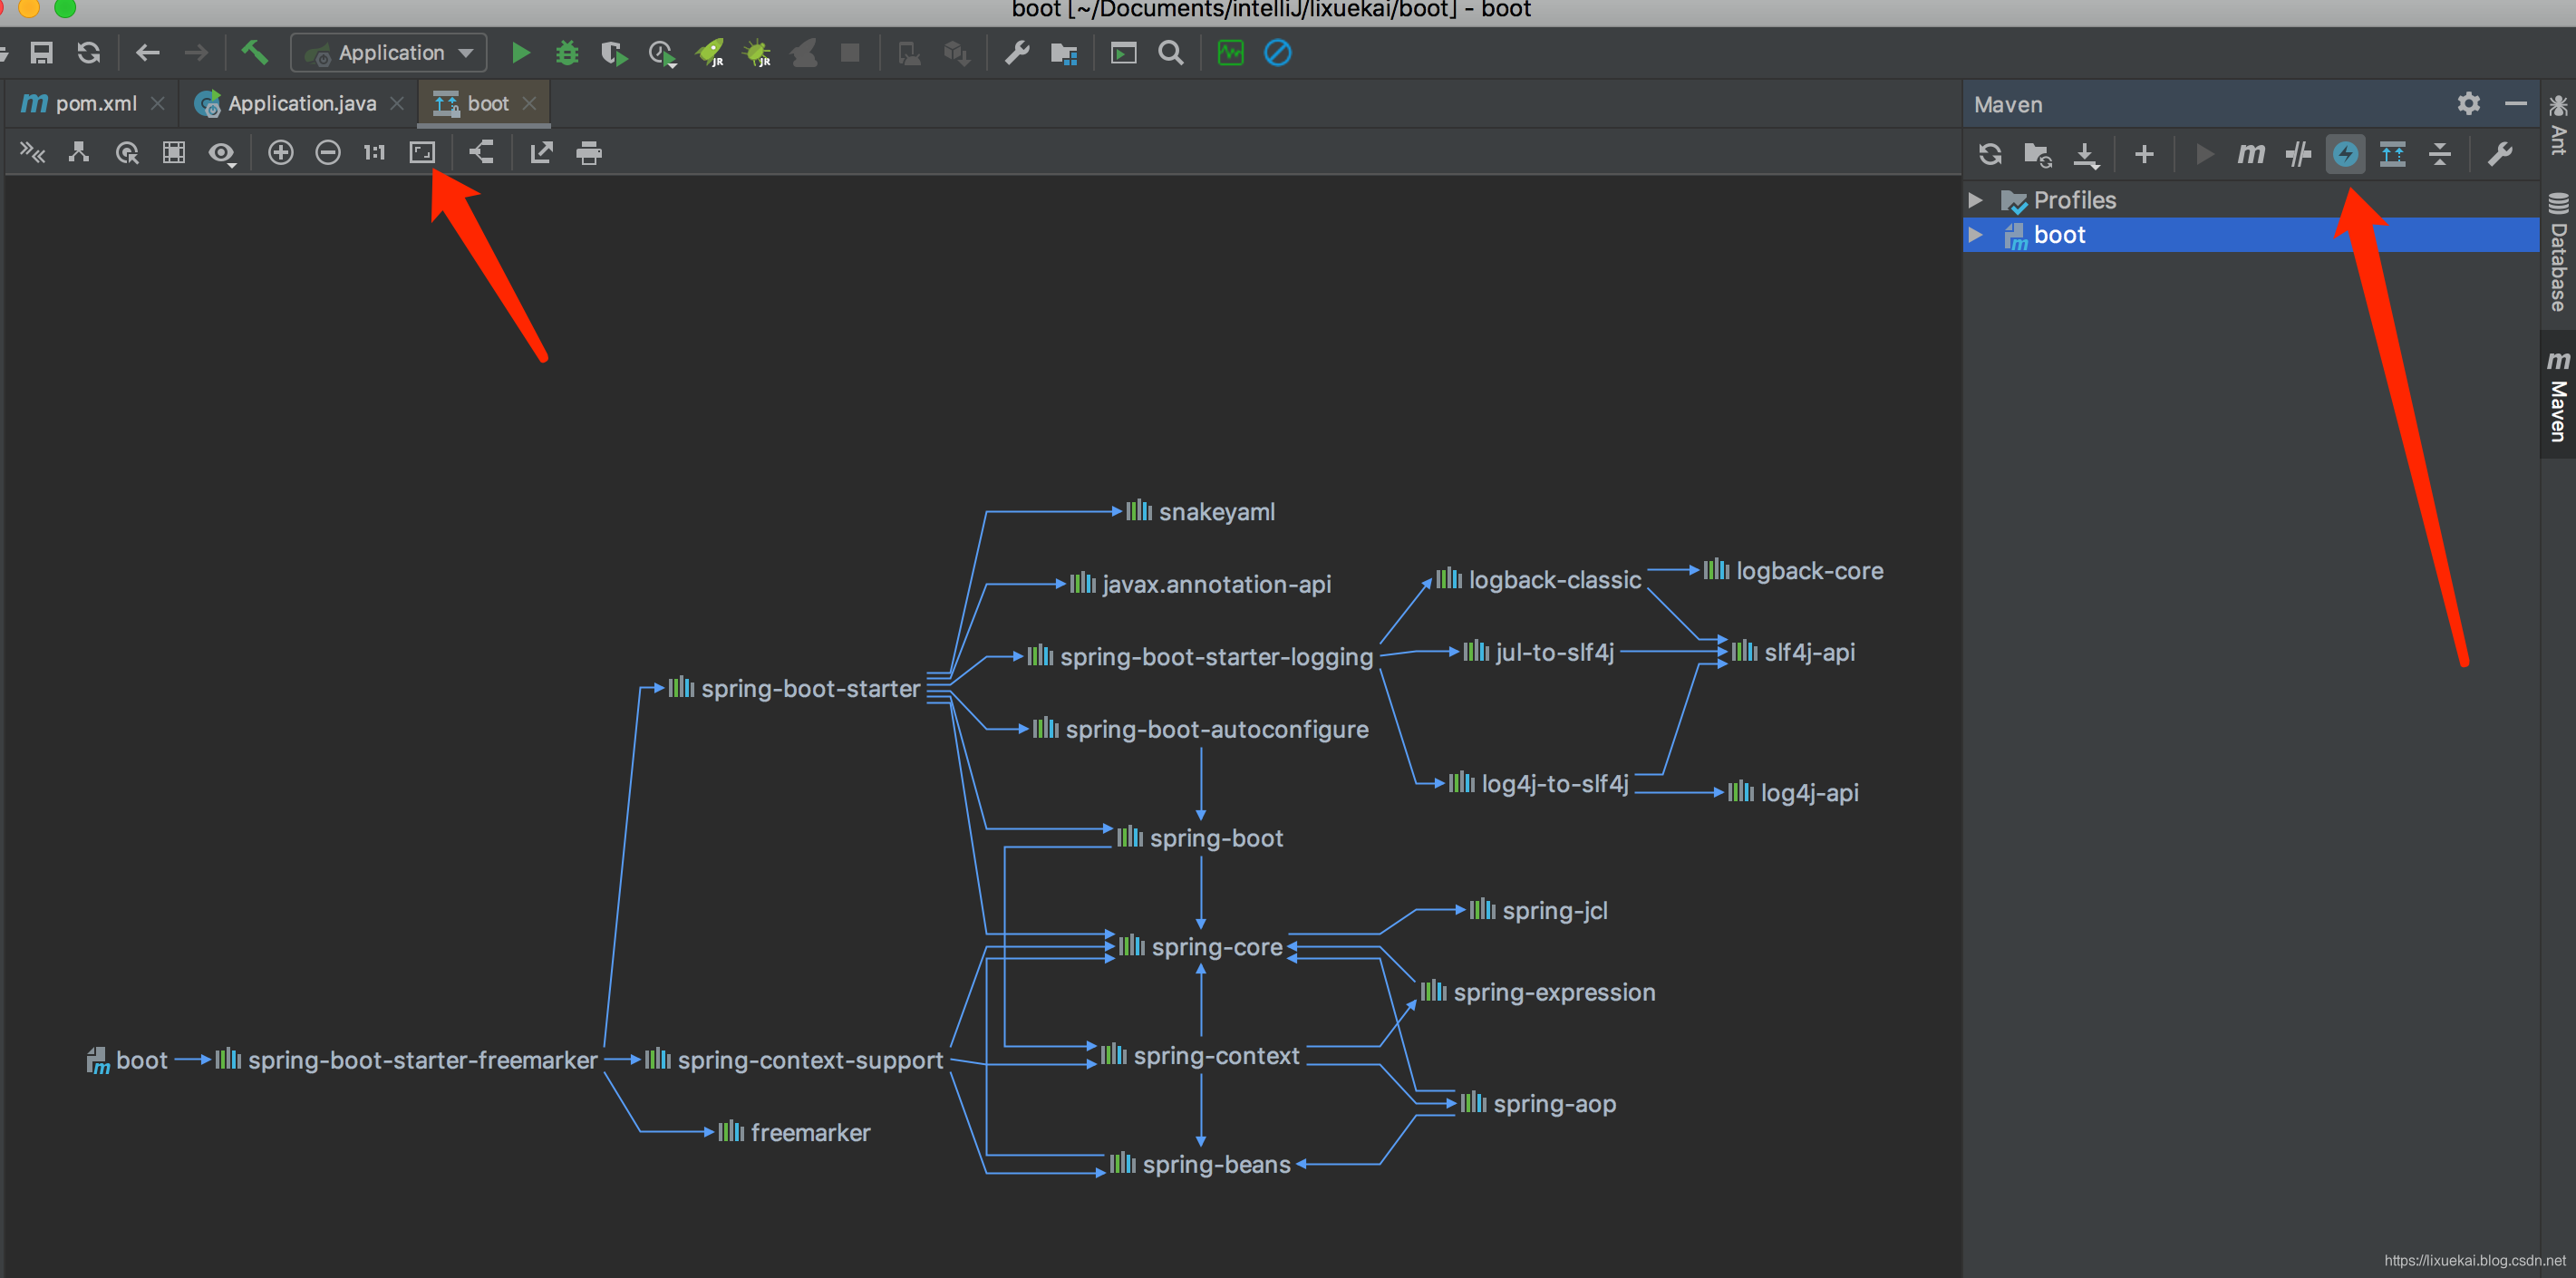Toggle Maven offline mode
Screen dimensions: 2576x1278
coord(2298,154)
